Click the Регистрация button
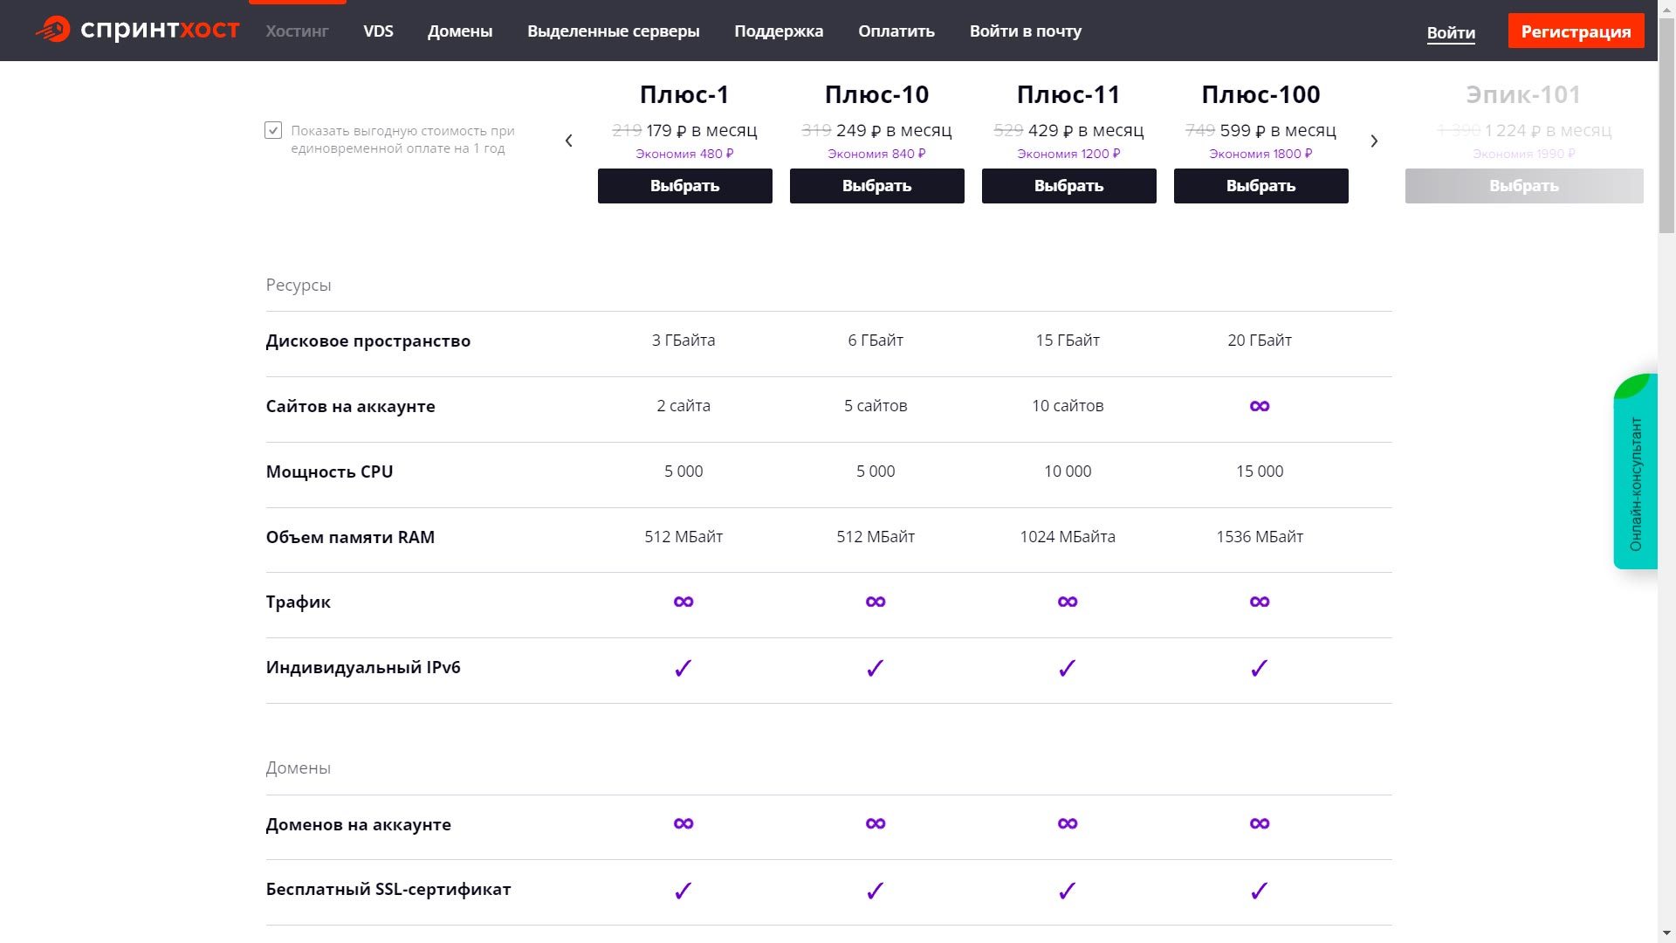The width and height of the screenshot is (1676, 943). (1576, 31)
